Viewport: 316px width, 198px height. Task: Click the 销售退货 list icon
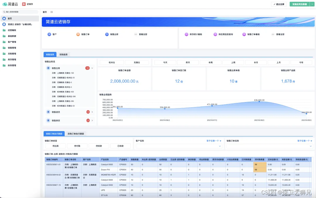48,112
